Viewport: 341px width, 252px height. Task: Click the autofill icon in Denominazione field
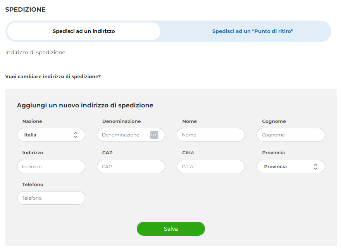point(154,135)
